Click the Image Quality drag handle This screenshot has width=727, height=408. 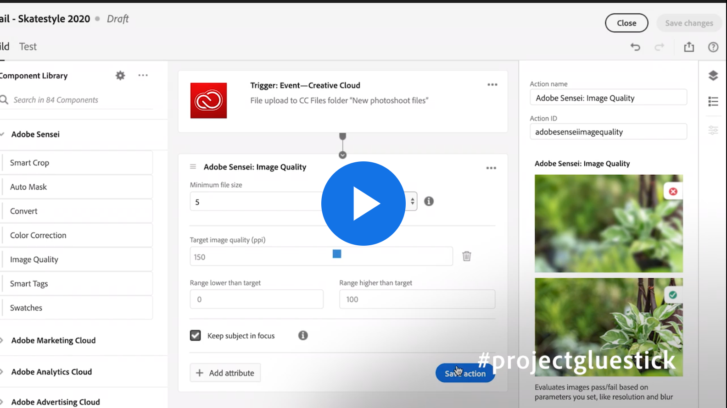coord(193,166)
